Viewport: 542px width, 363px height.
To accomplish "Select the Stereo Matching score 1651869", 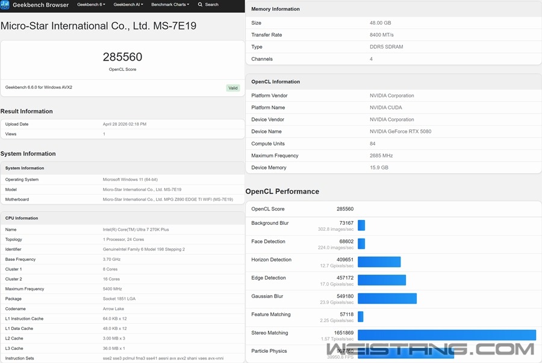I will click(x=344, y=332).
